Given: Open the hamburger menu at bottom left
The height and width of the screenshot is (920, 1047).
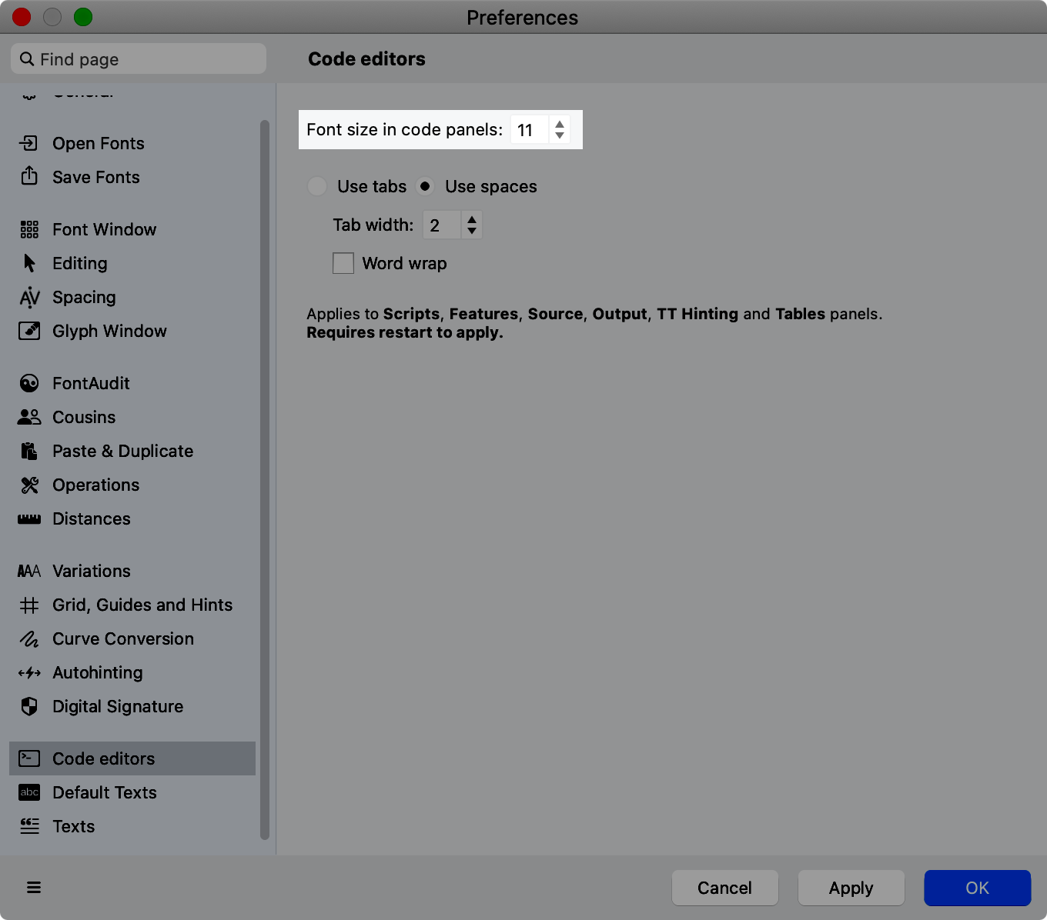Looking at the screenshot, I should pos(34,888).
